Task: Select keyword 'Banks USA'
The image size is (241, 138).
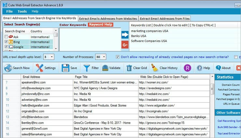Action: coord(139,36)
